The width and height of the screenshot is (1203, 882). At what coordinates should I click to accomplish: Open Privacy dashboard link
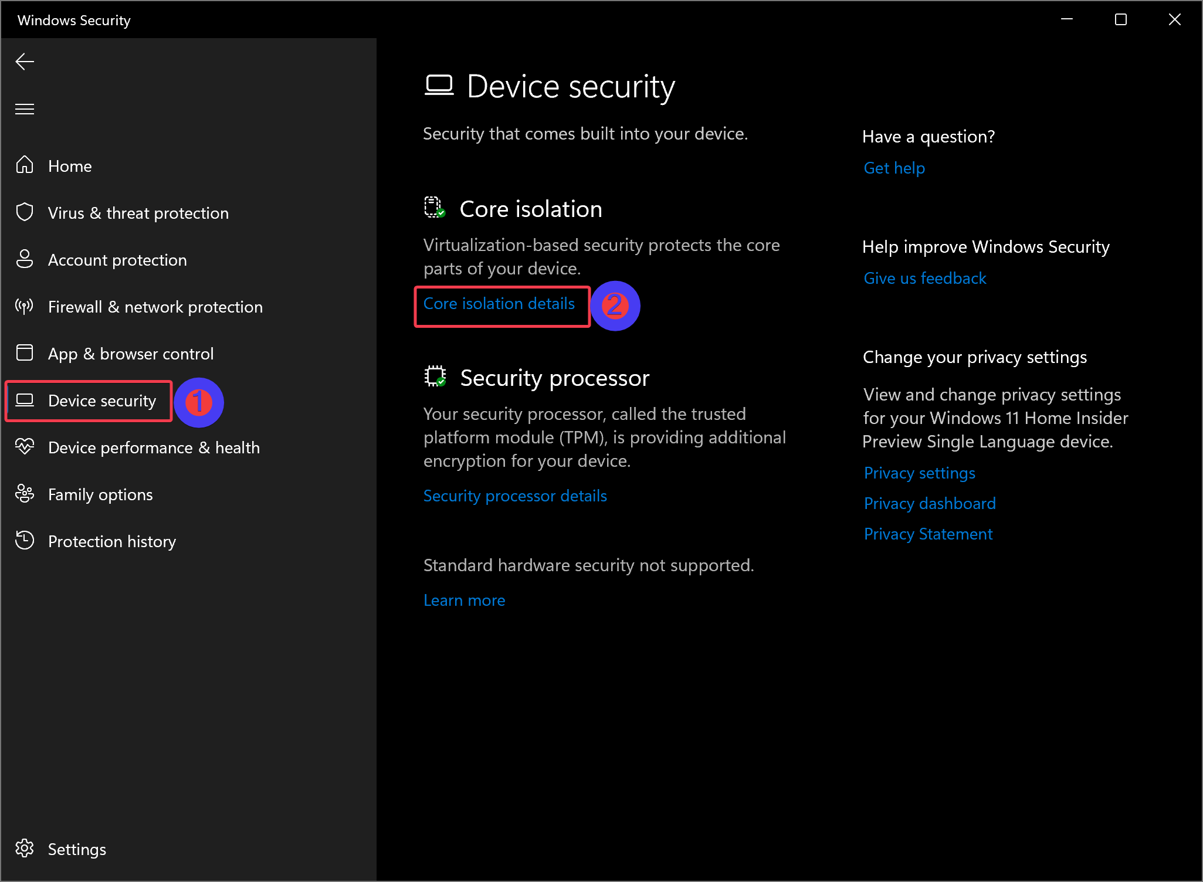(930, 503)
